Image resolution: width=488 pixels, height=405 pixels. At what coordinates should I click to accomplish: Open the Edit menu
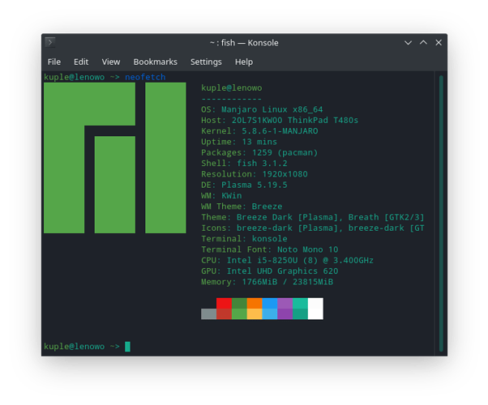pos(81,62)
